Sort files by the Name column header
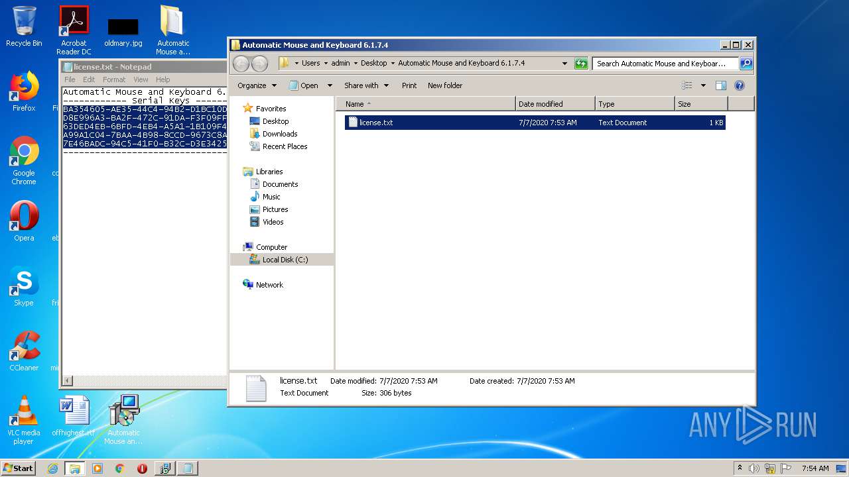 [x=426, y=104]
